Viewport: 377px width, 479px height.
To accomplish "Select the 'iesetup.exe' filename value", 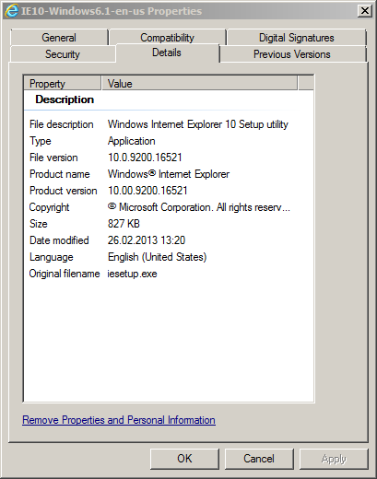I will tap(132, 274).
